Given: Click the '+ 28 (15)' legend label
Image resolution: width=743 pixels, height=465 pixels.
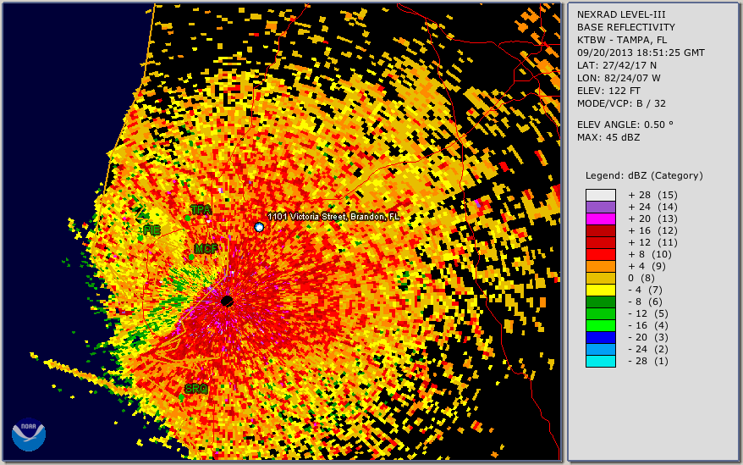Looking at the screenshot, I should point(653,195).
